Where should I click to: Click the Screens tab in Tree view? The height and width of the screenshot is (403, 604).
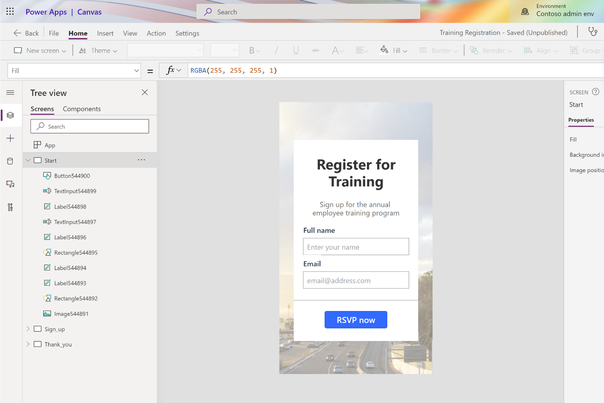pos(42,108)
